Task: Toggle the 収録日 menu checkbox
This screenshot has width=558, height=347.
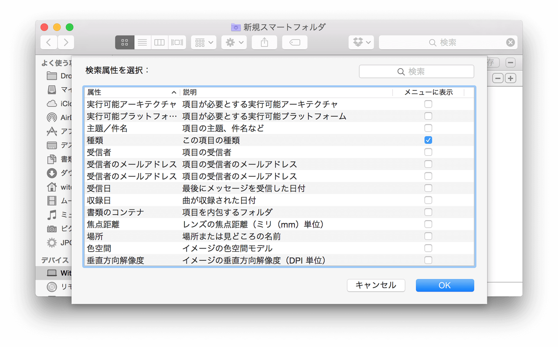Action: 428,200
